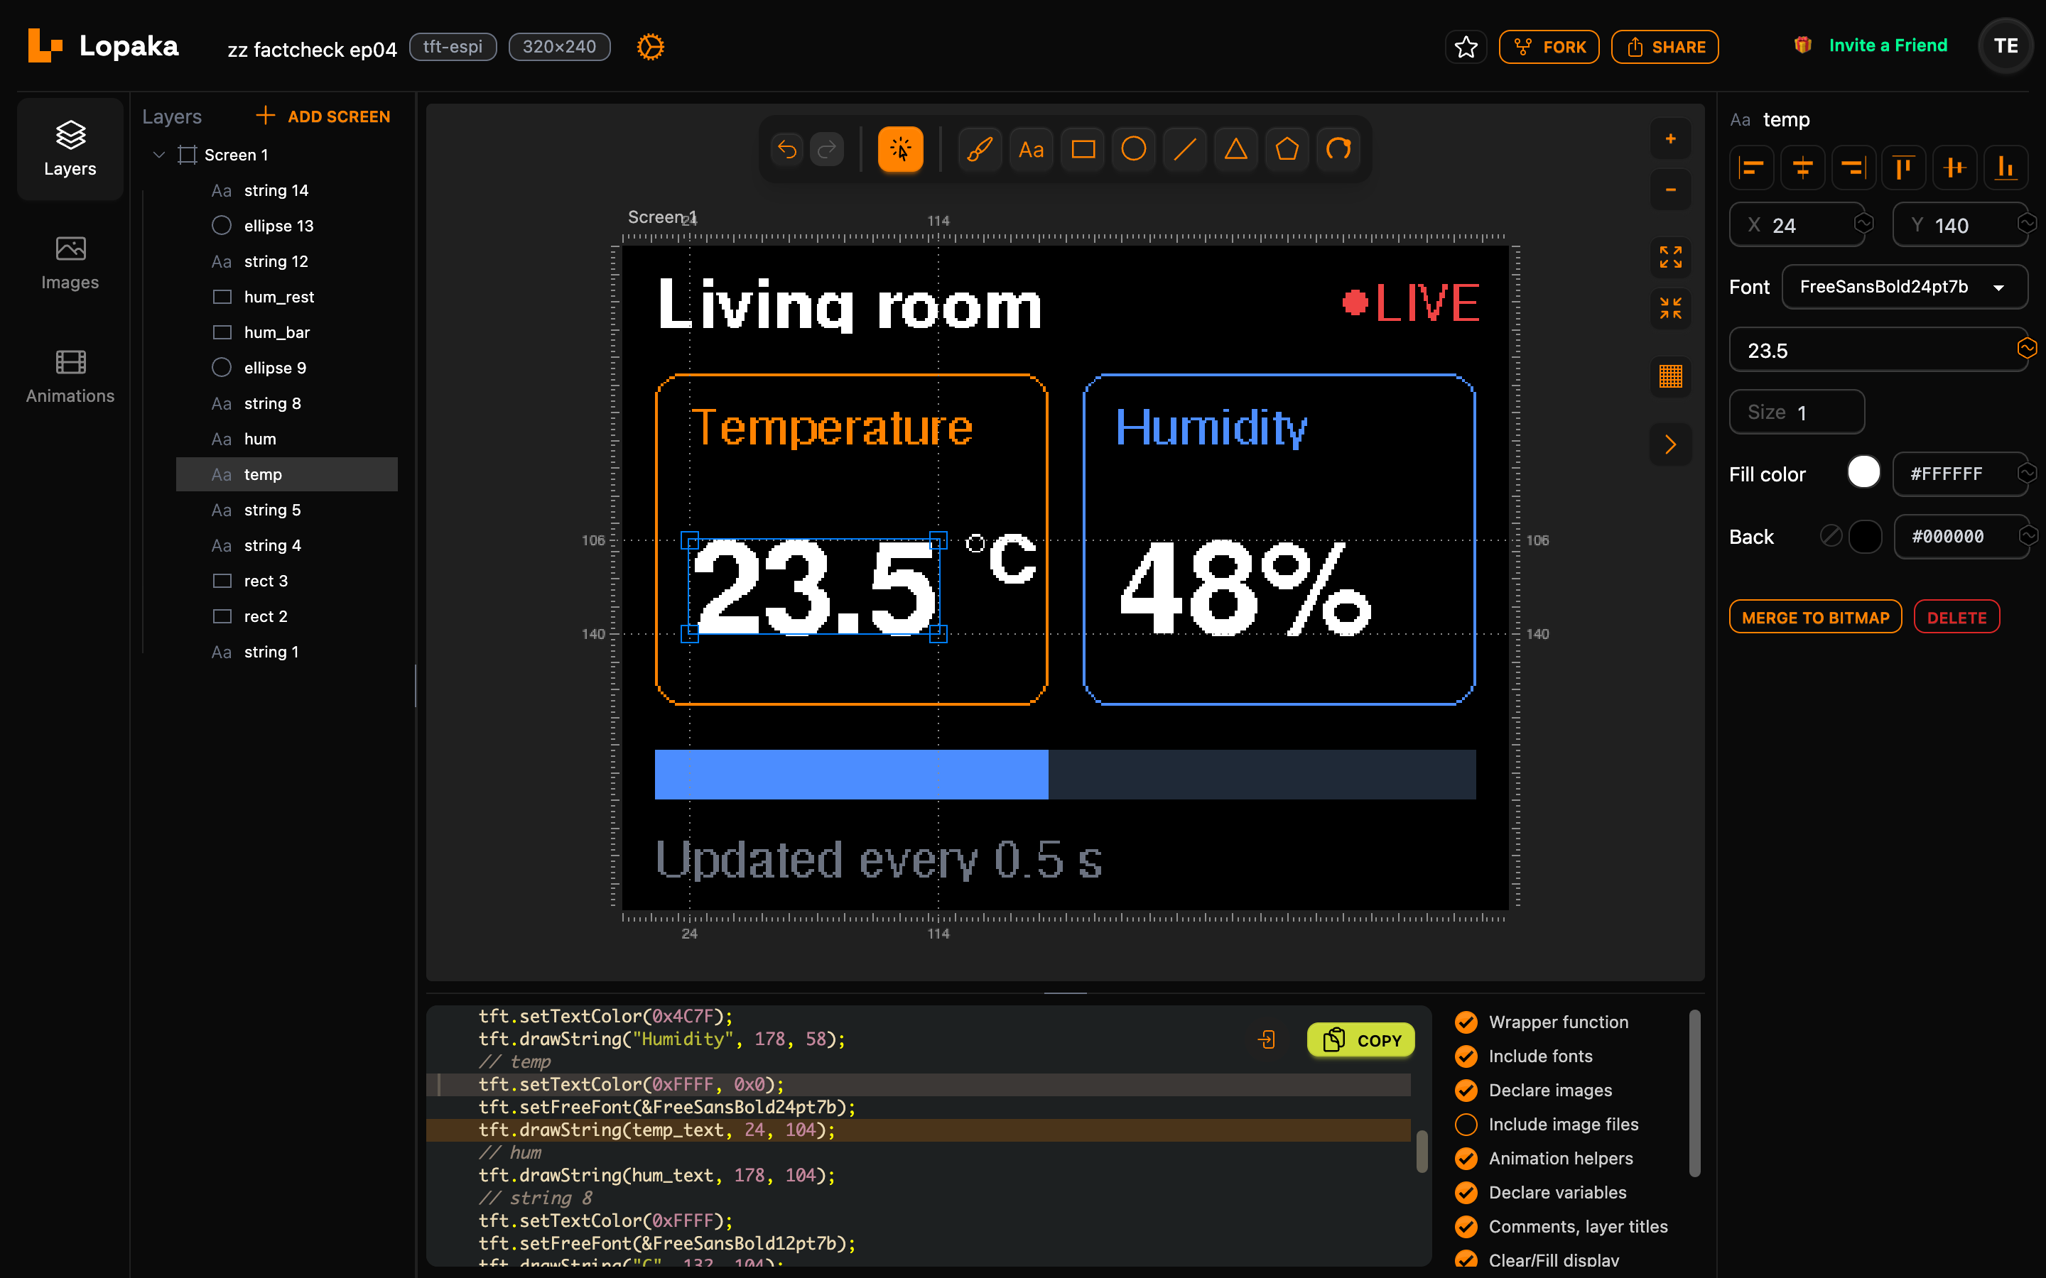Screen dimensions: 2046x1278
Task: Uncheck Declare images option
Action: 1466,1091
